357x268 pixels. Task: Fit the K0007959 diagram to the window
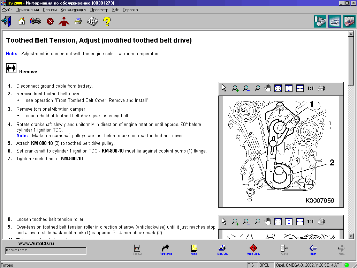278,88
